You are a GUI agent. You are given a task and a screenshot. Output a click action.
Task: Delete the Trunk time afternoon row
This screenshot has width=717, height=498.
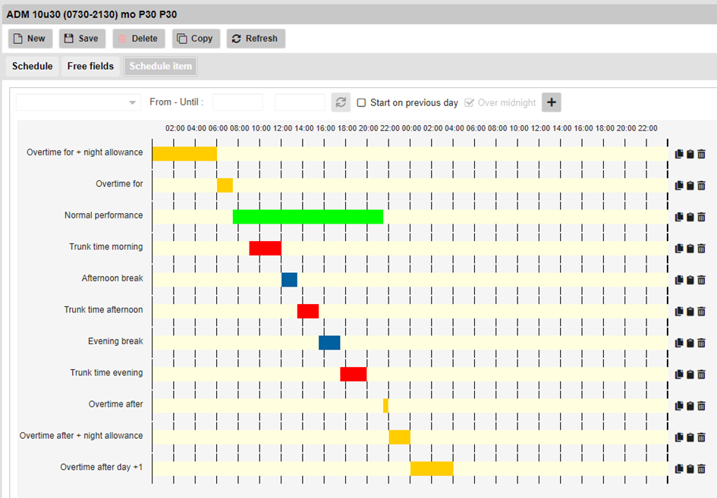click(702, 312)
